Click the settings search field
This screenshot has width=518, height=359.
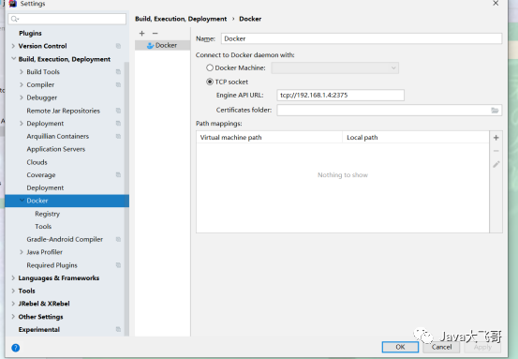(x=67, y=19)
